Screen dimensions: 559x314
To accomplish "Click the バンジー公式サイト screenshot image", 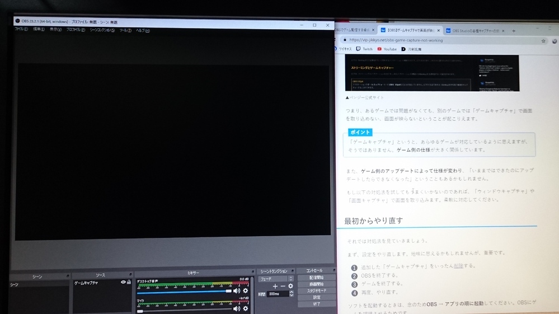I will tap(432, 73).
